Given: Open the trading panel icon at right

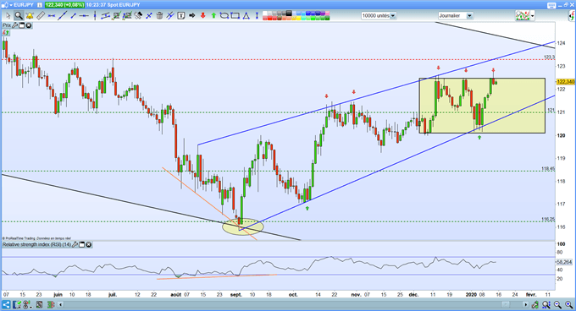Looking at the screenshot, I should coord(572,16).
